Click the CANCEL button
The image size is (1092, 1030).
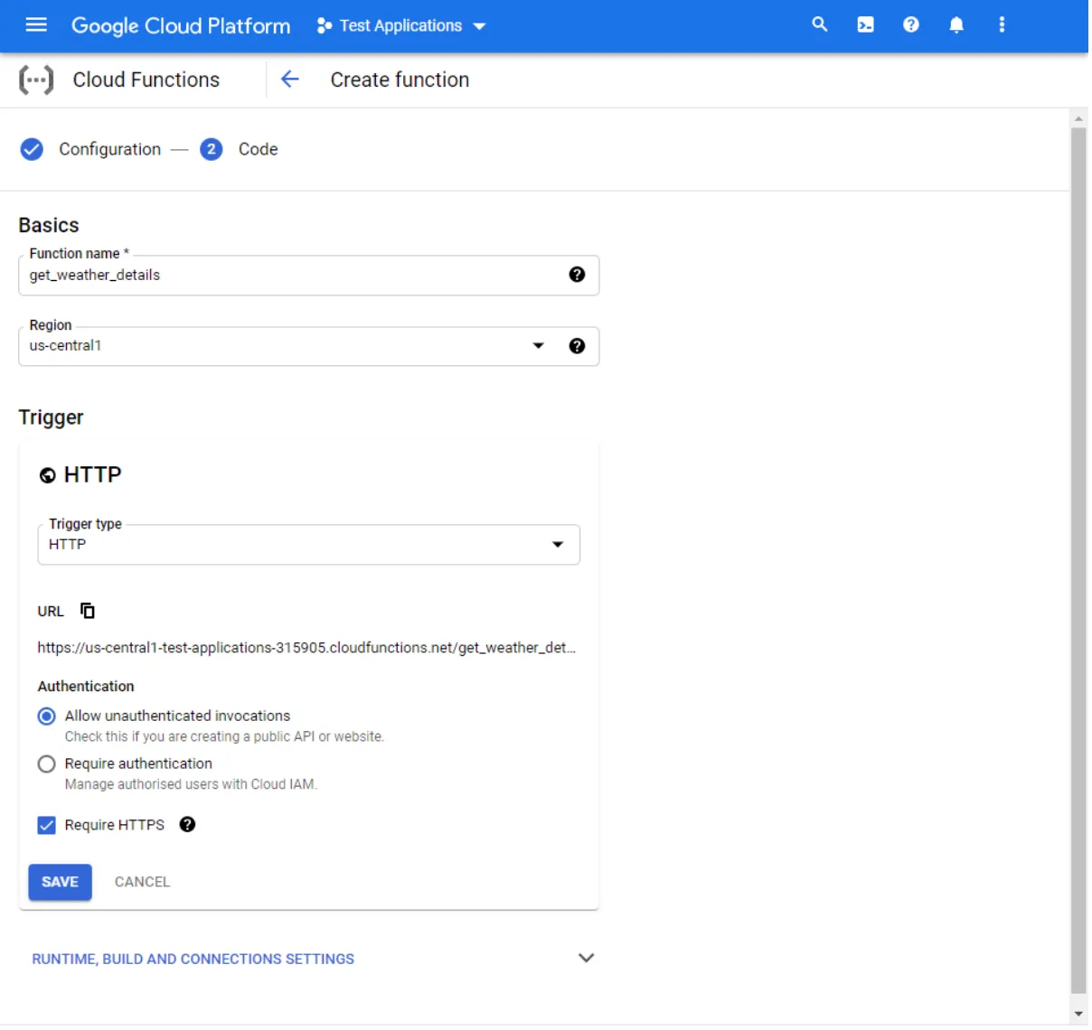click(x=141, y=881)
